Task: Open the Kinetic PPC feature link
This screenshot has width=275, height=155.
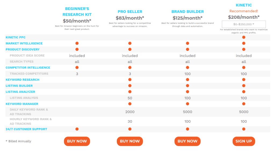Action: pos(15,37)
